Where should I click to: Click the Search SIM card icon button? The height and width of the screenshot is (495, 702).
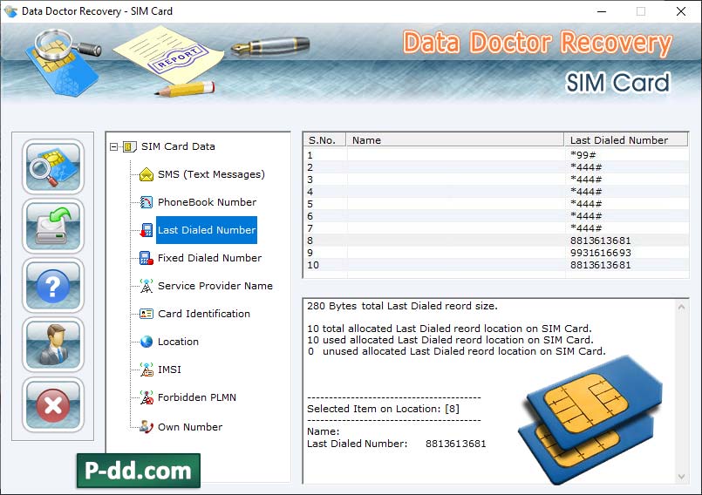coord(53,166)
